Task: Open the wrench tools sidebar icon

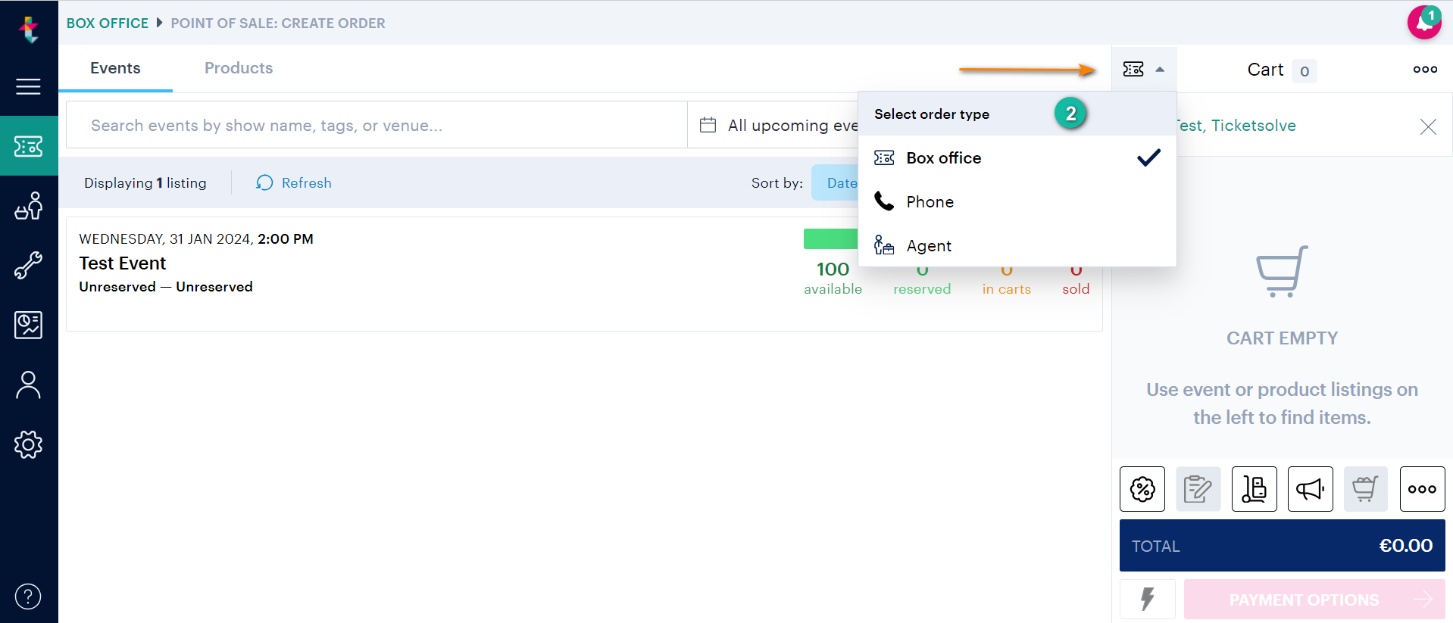Action: click(28, 266)
